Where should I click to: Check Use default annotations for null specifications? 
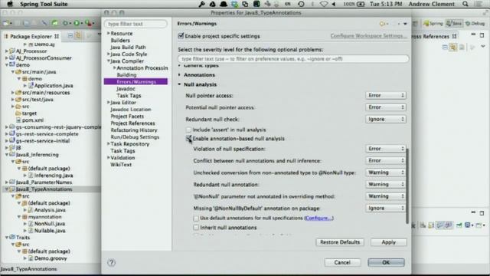click(196, 218)
